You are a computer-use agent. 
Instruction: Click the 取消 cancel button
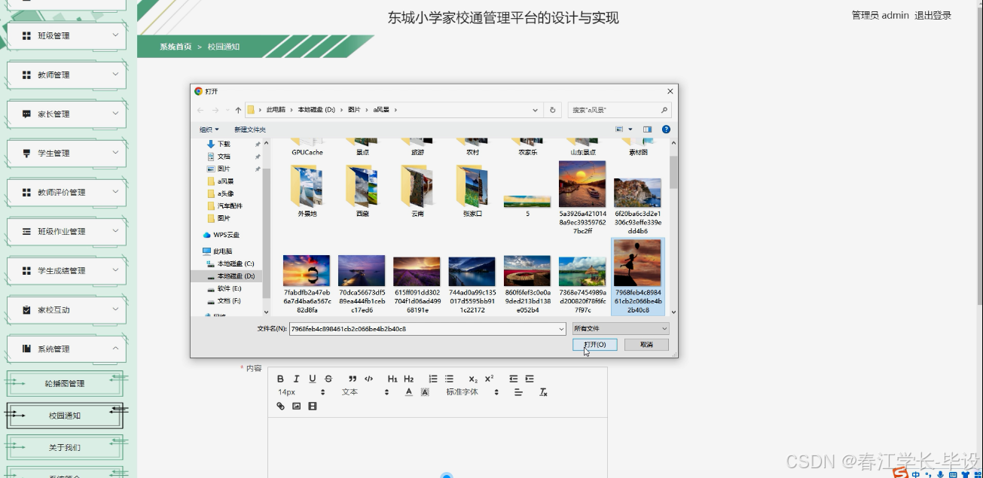646,345
